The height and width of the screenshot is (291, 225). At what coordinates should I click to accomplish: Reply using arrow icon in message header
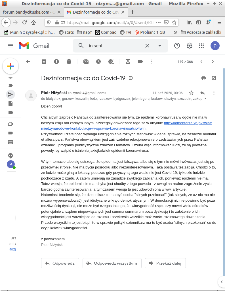coord(203,93)
